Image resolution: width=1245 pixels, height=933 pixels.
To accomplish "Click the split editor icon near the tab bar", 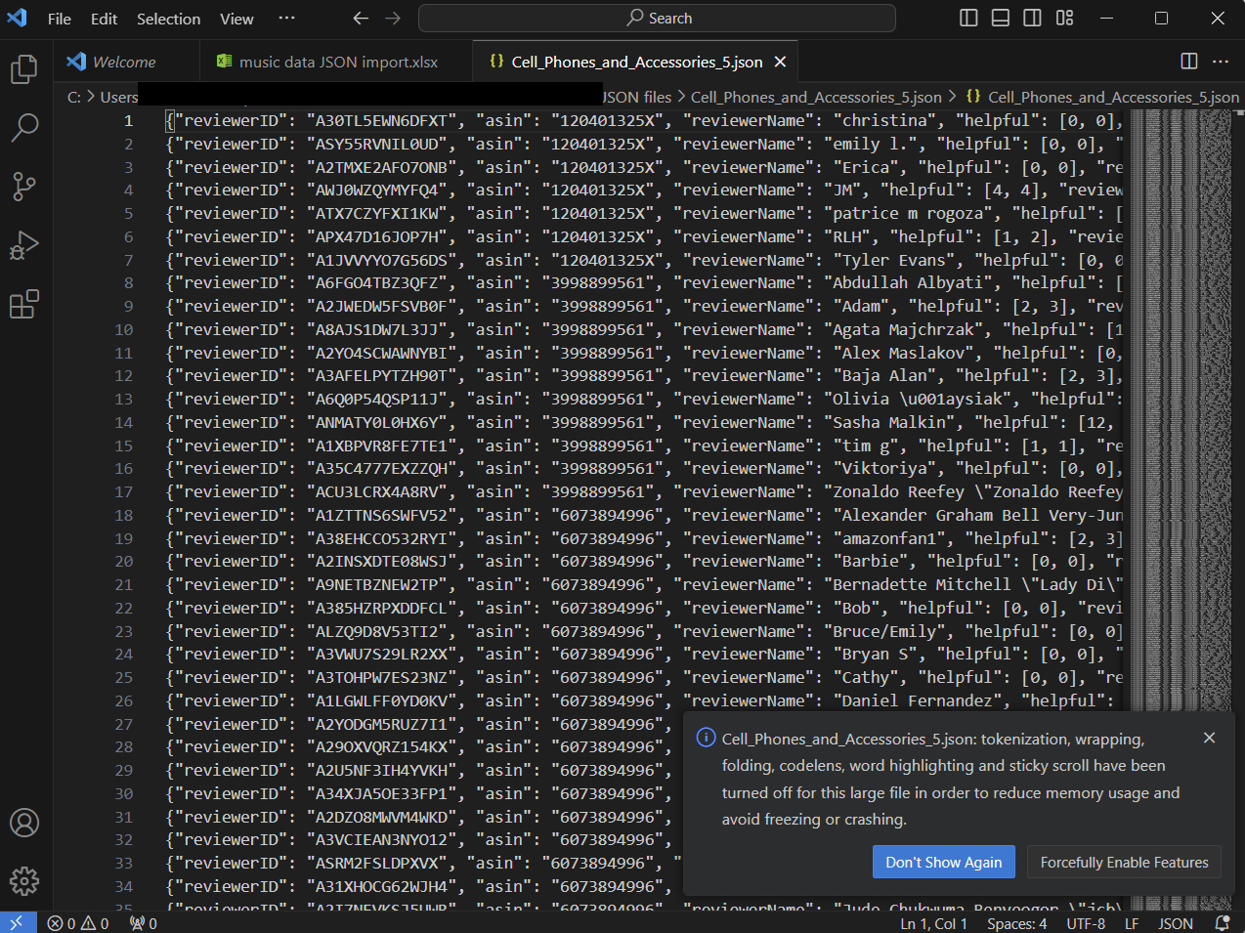I will (x=1188, y=61).
